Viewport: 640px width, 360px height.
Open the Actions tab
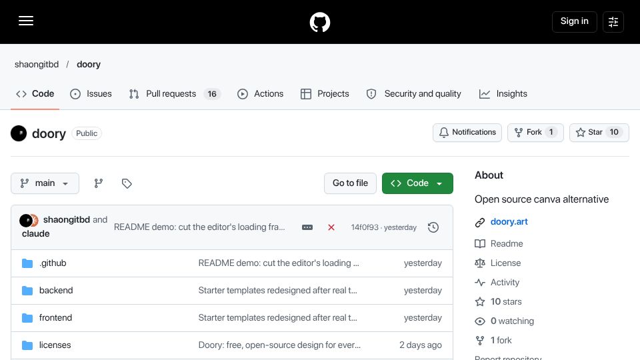261,94
